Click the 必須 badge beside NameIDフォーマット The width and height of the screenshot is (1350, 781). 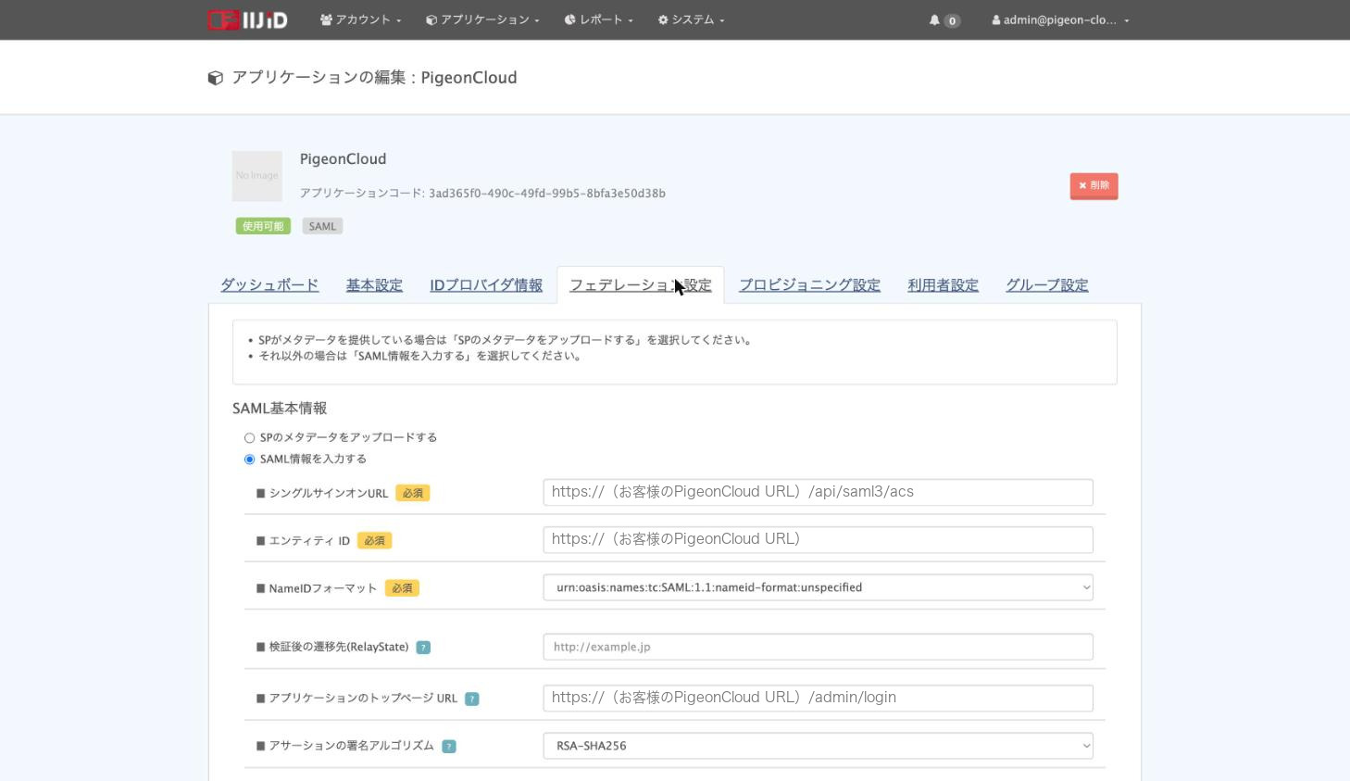click(402, 588)
